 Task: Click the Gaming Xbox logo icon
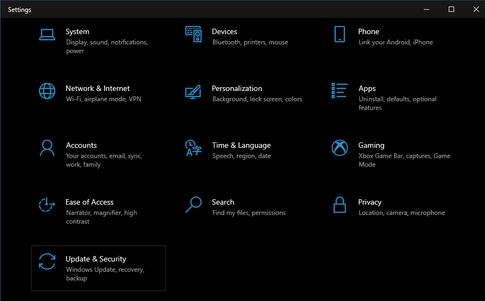coord(340,148)
